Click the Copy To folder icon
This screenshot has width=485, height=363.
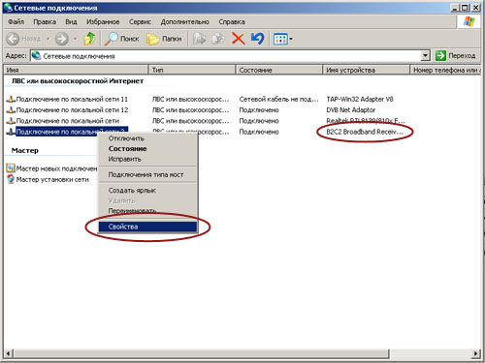click(218, 39)
